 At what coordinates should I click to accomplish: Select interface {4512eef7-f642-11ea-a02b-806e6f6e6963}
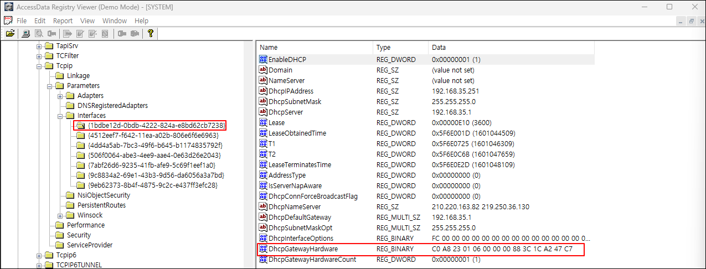click(x=153, y=136)
